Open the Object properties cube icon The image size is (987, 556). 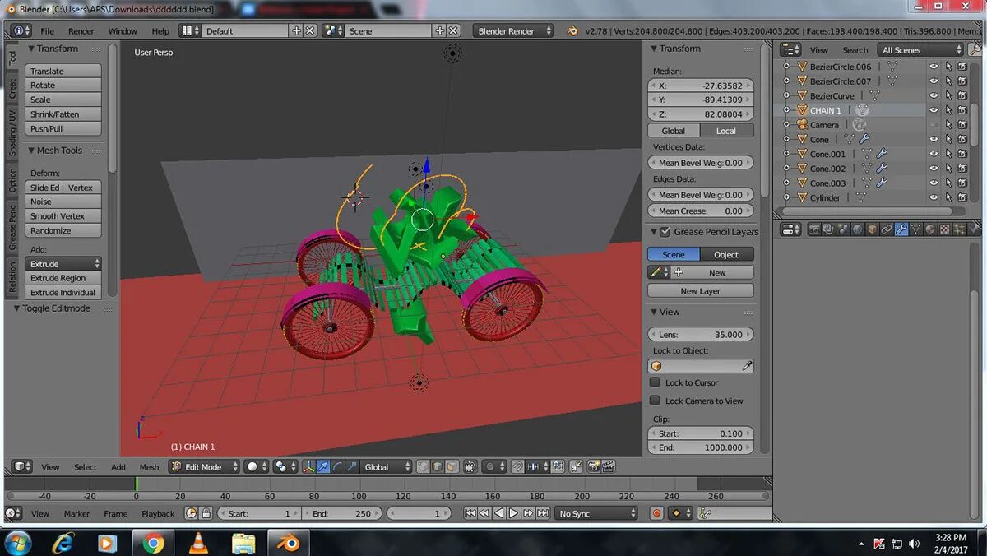tap(873, 229)
